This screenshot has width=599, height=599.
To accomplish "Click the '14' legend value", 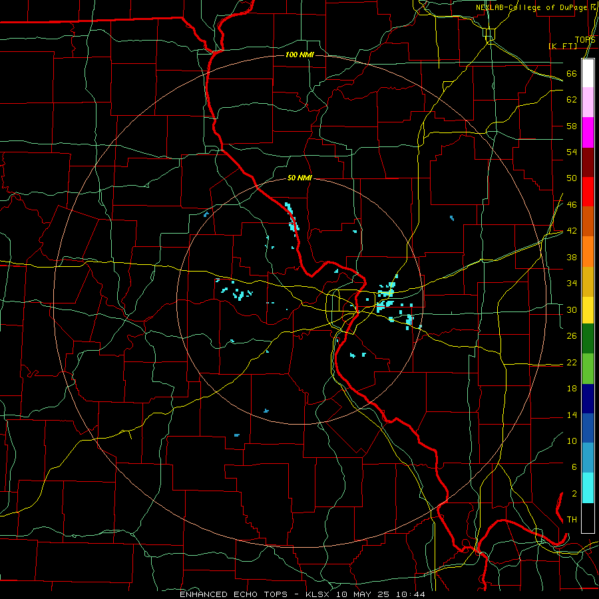I will click(x=572, y=415).
